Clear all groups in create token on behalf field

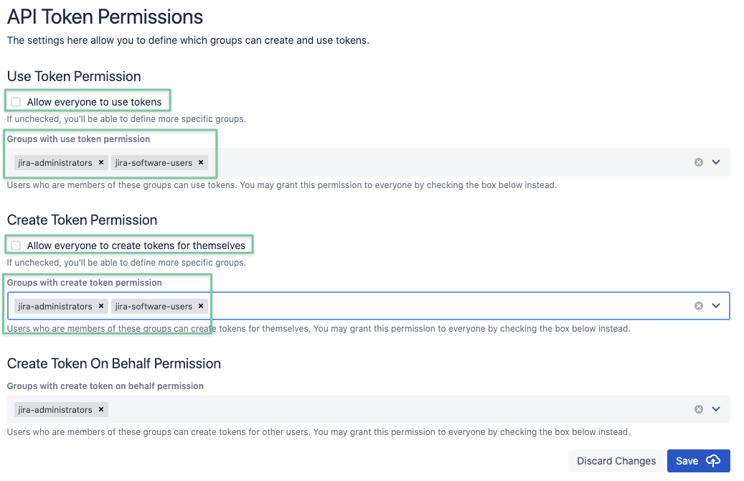point(699,409)
